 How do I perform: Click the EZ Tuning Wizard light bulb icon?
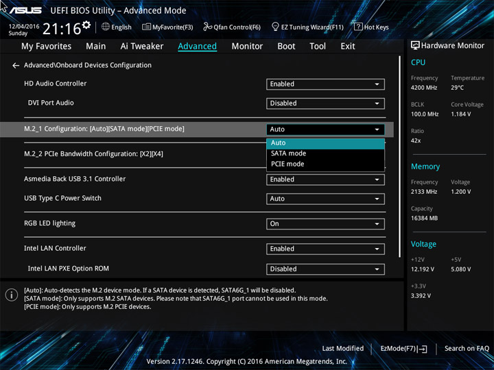click(275, 27)
